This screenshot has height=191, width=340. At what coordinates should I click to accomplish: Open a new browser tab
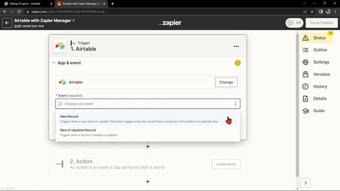tap(113, 4)
